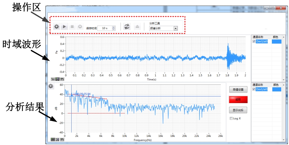Select zoom tool under frequency graph
Image resolution: width=289 pixels, height=145 pixels.
(x=57, y=139)
